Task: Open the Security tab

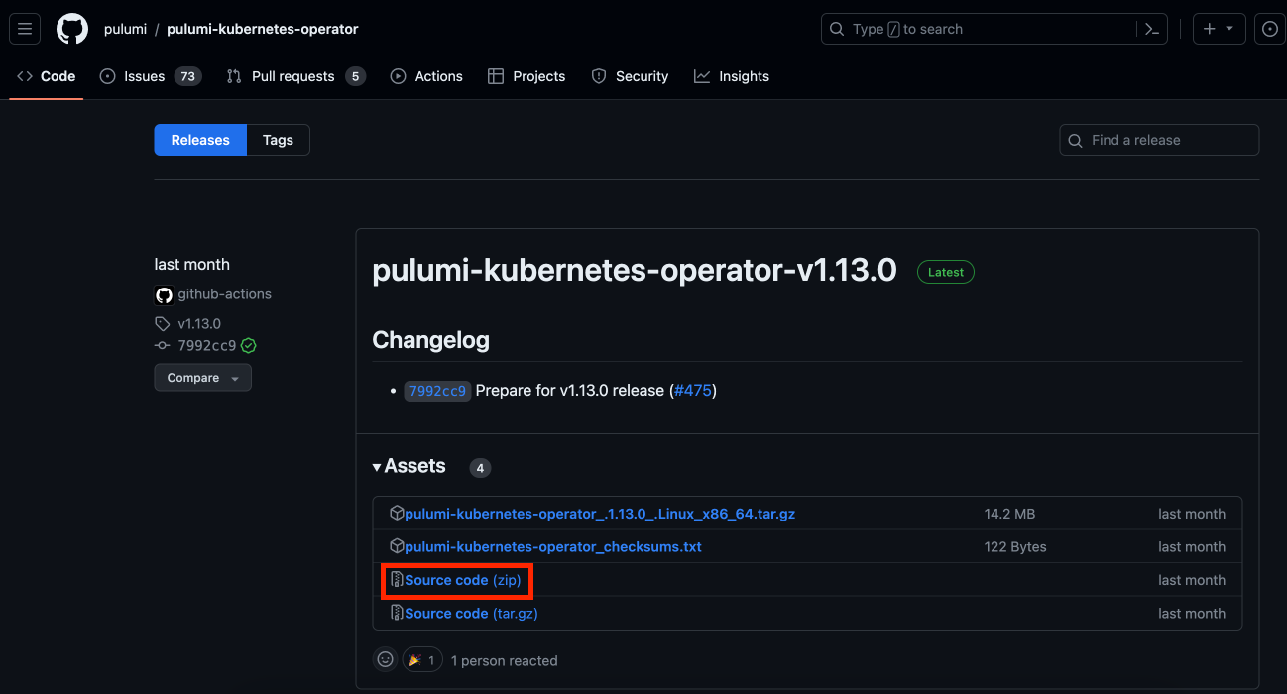Action: pyautogui.click(x=630, y=76)
